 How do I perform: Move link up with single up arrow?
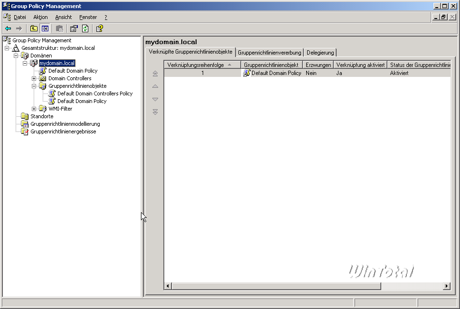coord(155,86)
